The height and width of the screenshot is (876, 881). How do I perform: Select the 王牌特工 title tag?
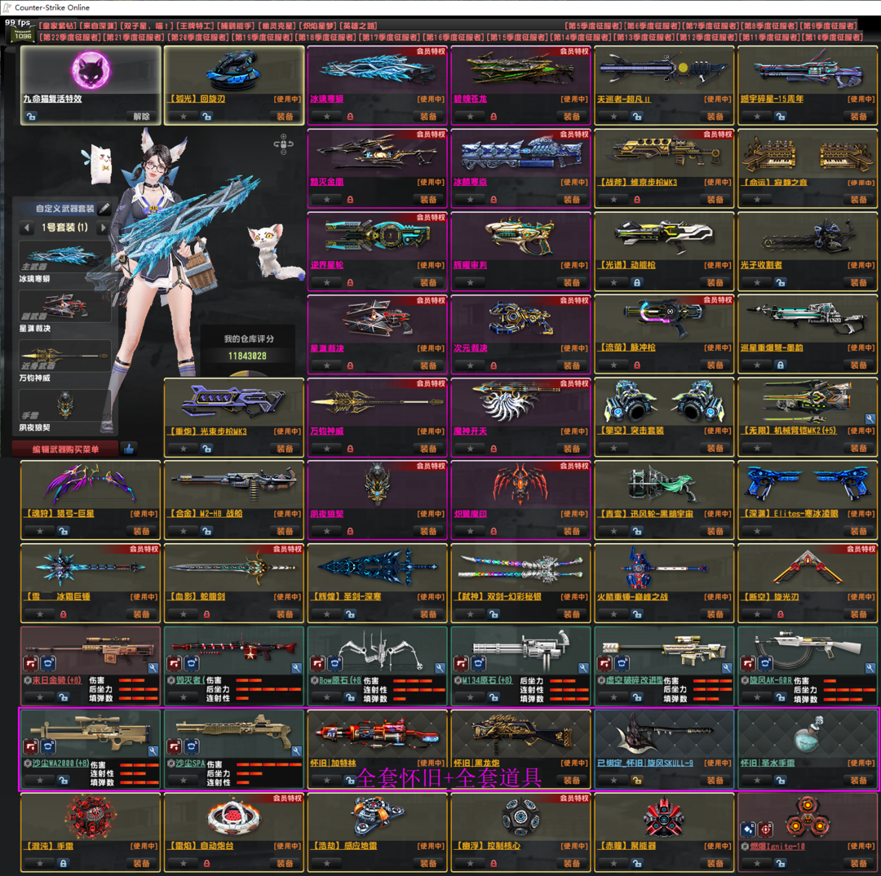click(195, 26)
